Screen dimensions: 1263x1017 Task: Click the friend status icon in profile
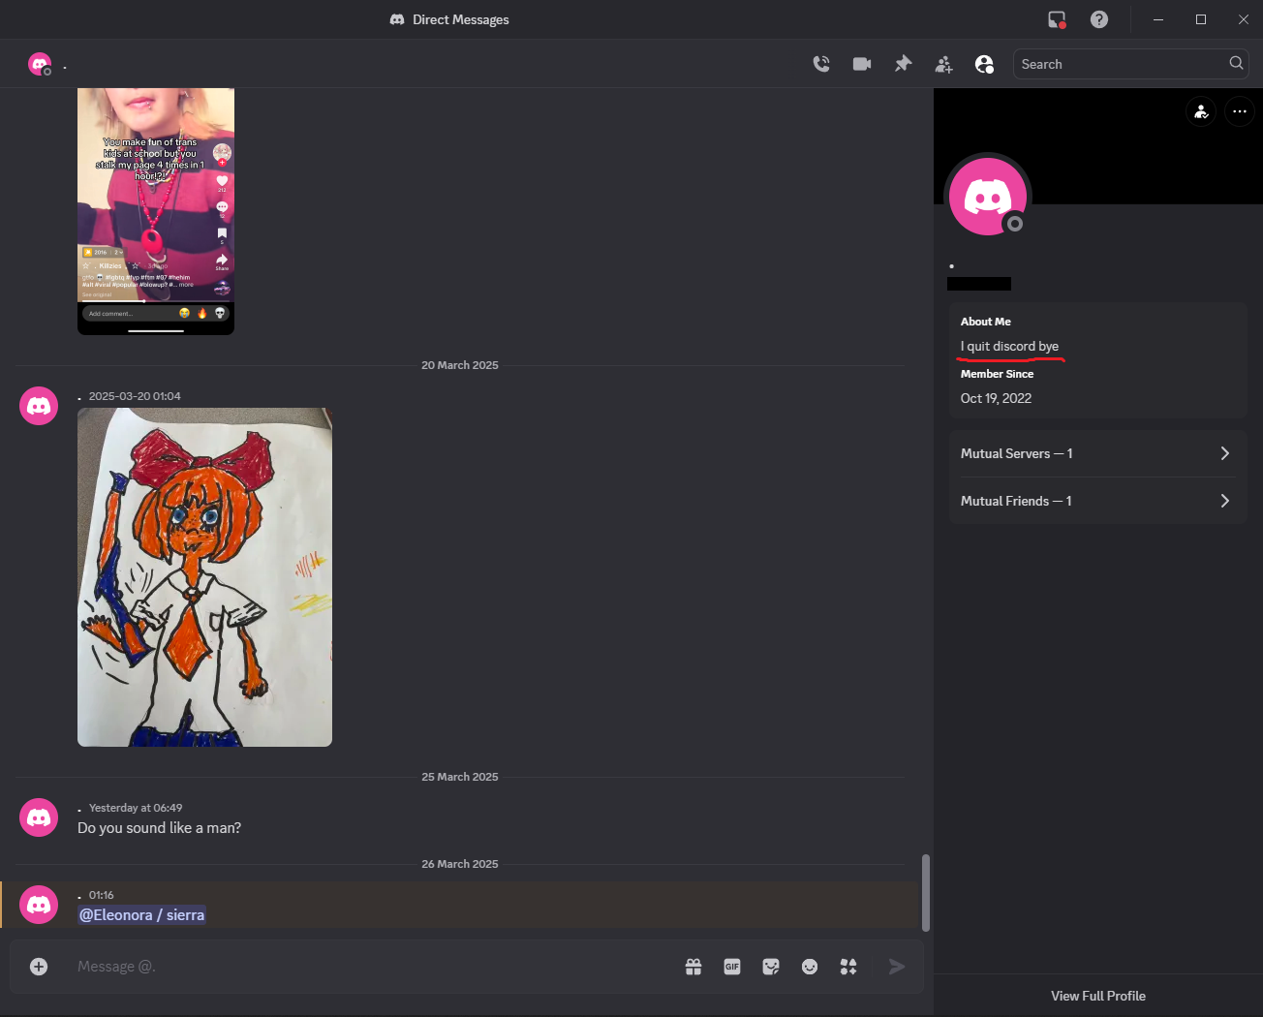click(x=1201, y=111)
